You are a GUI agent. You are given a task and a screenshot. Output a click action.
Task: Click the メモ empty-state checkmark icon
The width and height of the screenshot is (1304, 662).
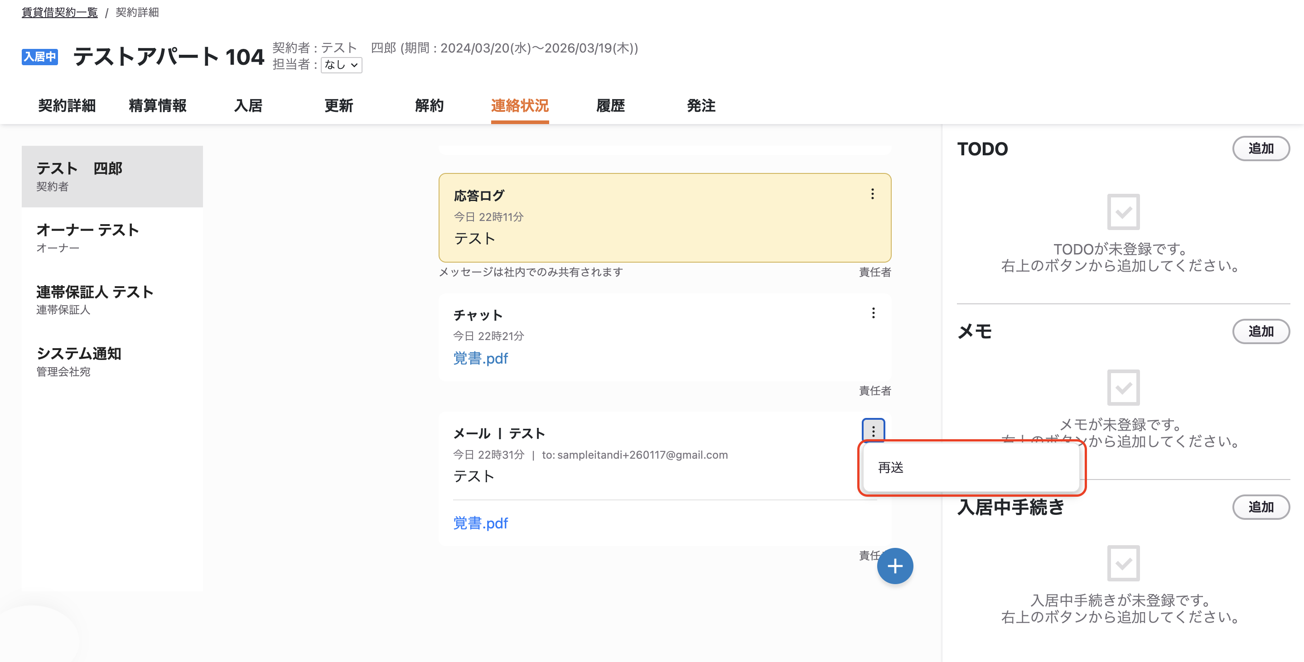point(1123,388)
